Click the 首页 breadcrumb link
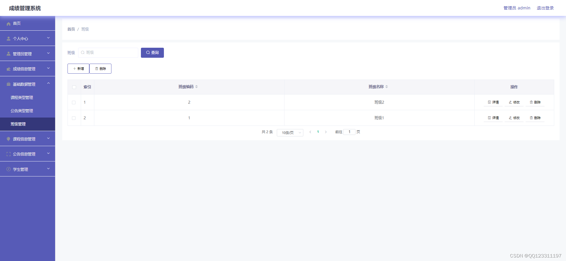Viewport: 566px width, 261px height. [x=71, y=29]
